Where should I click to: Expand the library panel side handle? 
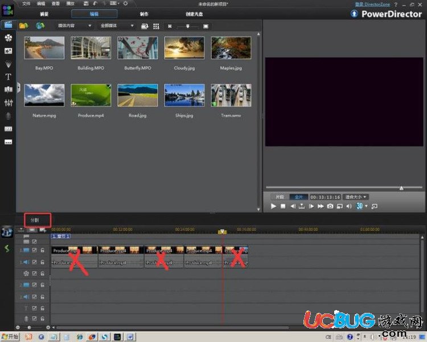pyautogui.click(x=18, y=88)
